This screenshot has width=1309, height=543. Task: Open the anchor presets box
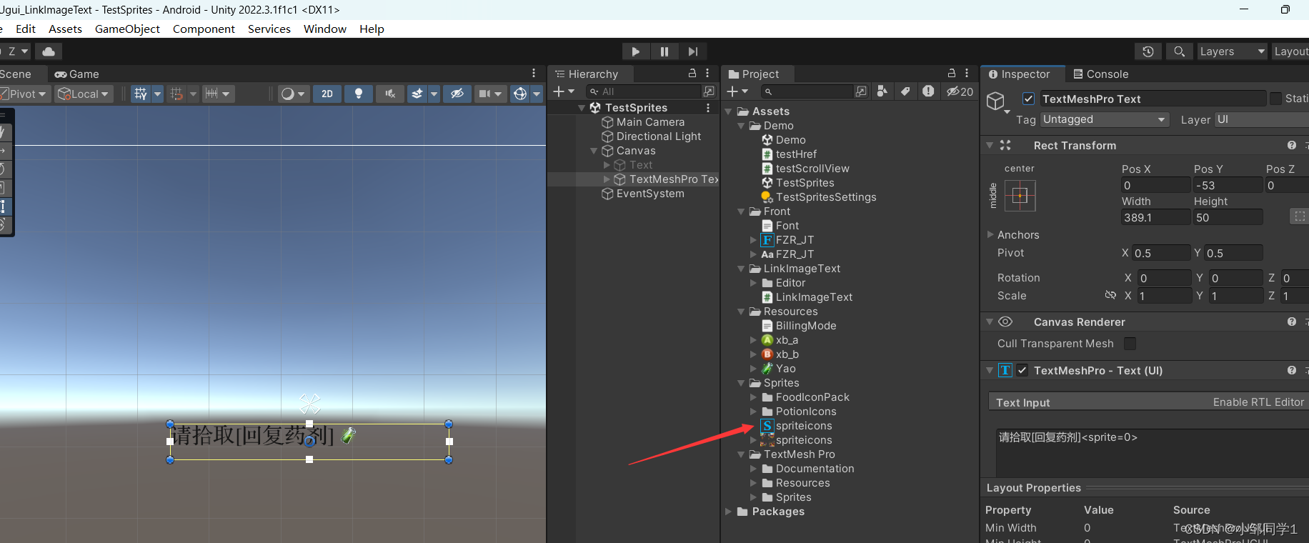tap(1020, 195)
